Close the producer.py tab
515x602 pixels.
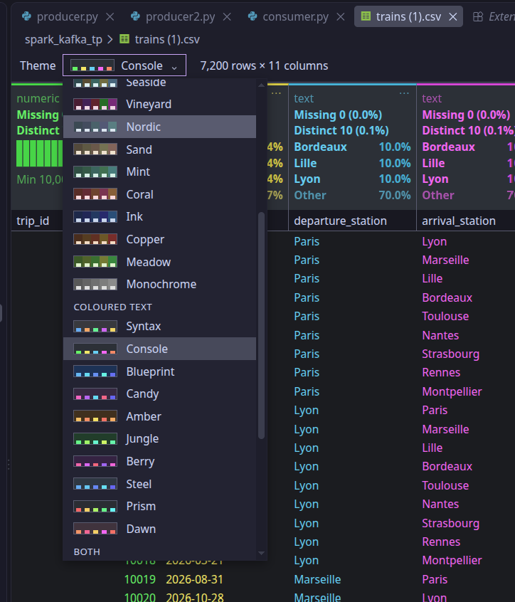pyautogui.click(x=110, y=17)
